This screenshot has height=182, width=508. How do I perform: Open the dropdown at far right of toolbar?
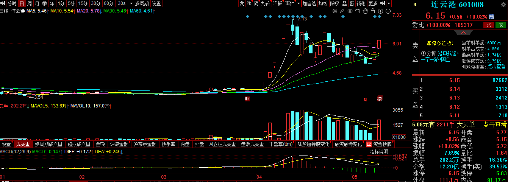tap(389, 3)
